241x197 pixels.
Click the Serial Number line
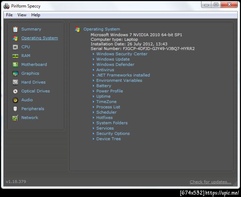[143, 49]
